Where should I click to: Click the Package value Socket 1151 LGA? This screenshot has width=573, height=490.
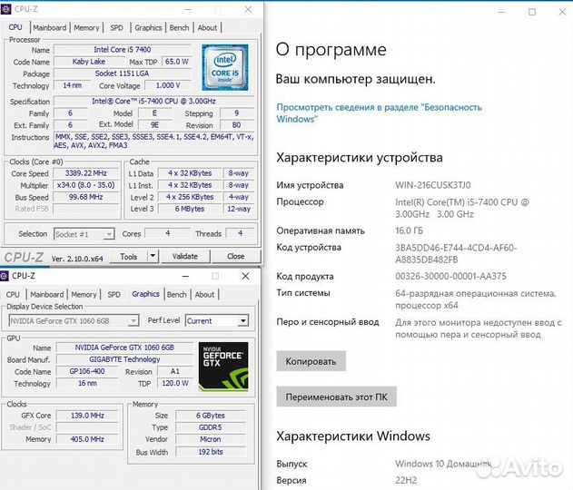tap(123, 73)
